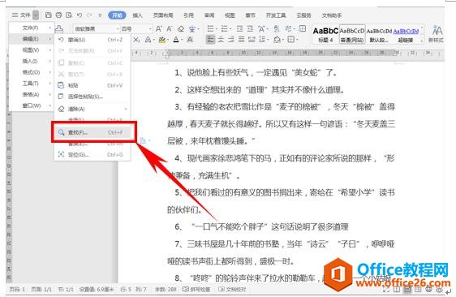The height and width of the screenshot is (297, 456).
Task: Click the center align icon
Action: pyautogui.click(x=221, y=39)
